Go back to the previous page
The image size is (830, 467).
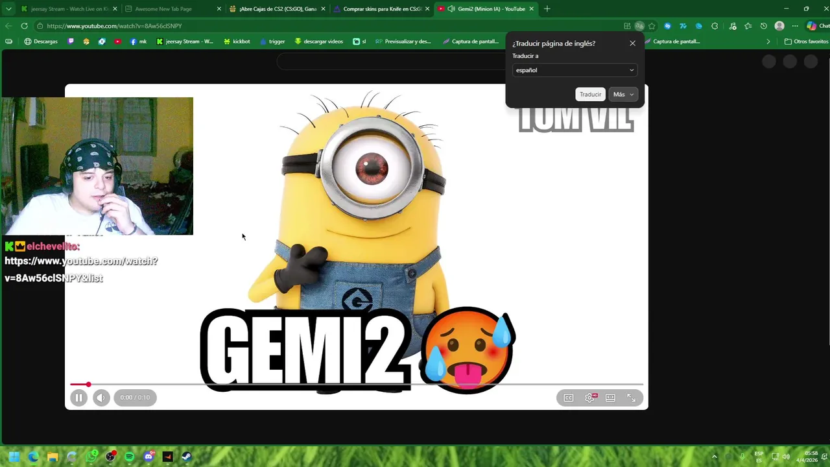(8, 26)
